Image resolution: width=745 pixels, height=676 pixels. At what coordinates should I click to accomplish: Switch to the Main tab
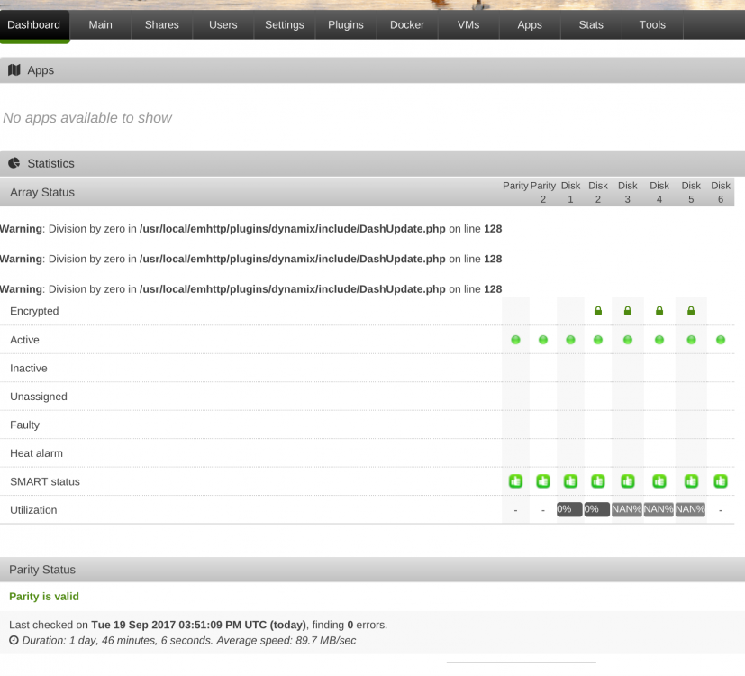pos(100,25)
